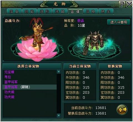The image size is (133, 122).
Task: Click the pet list scrollbar track
Action: click(x=59, y=93)
